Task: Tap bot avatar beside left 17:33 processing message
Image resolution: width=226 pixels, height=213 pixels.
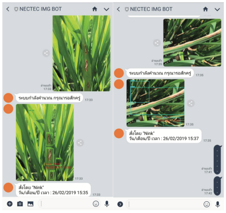Action: (x=8, y=98)
